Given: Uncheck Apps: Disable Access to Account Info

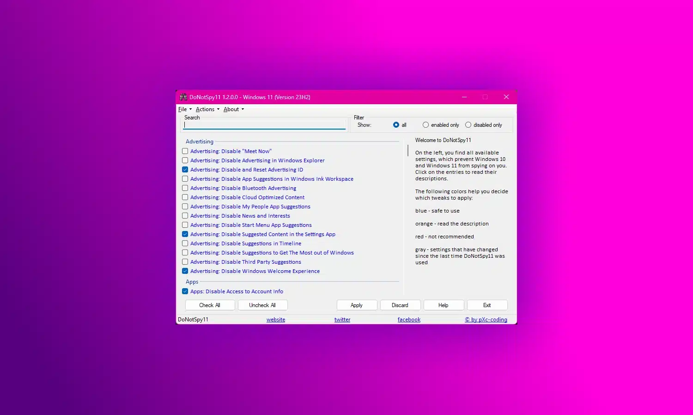Looking at the screenshot, I should (x=185, y=291).
